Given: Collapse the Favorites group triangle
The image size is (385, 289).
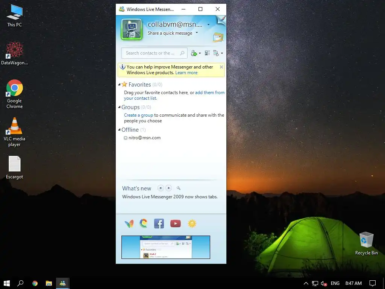Looking at the screenshot, I should pyautogui.click(x=119, y=85).
